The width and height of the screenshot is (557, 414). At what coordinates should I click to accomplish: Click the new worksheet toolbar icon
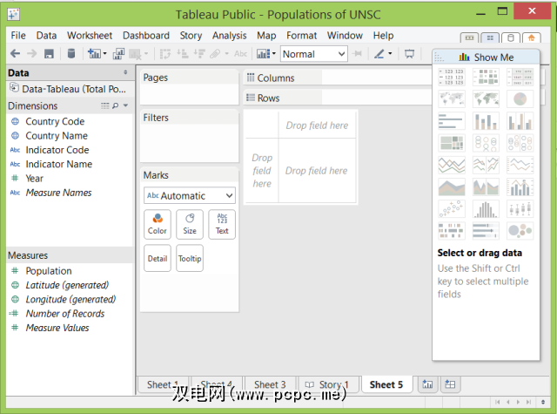pos(94,54)
